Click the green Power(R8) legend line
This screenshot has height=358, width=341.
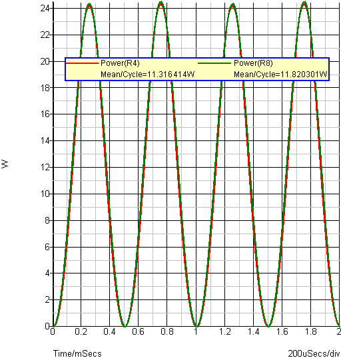point(214,63)
